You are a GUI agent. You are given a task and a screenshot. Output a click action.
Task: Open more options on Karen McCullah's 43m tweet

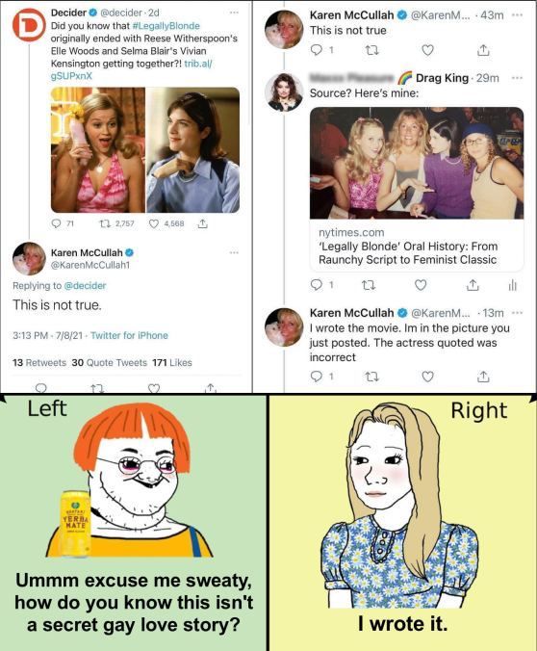click(517, 15)
